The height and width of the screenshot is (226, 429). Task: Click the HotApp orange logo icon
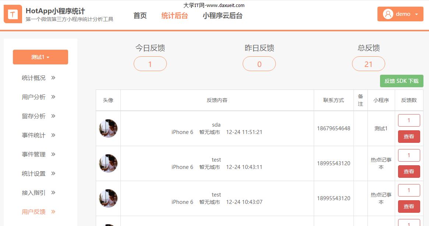(13, 14)
